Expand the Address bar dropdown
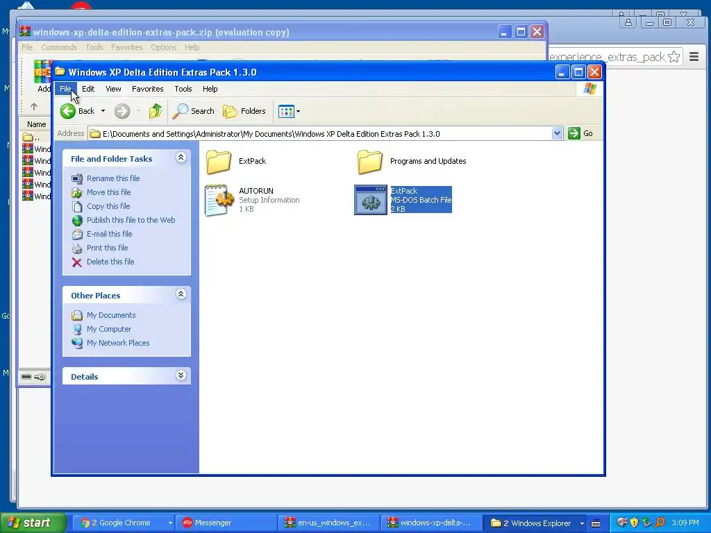Image resolution: width=711 pixels, height=533 pixels. click(558, 133)
